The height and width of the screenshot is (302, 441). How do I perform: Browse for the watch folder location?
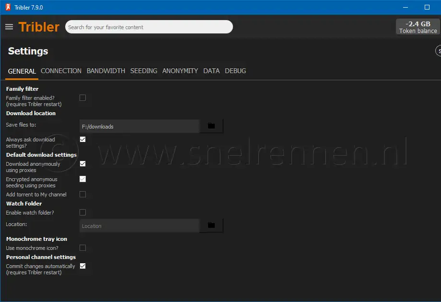tap(211, 226)
